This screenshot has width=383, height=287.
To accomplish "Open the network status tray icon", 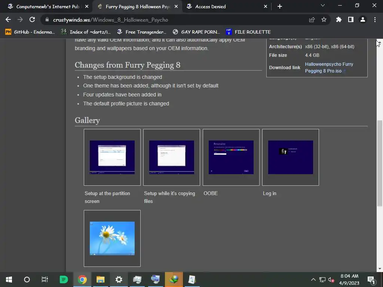I will pos(322,280).
